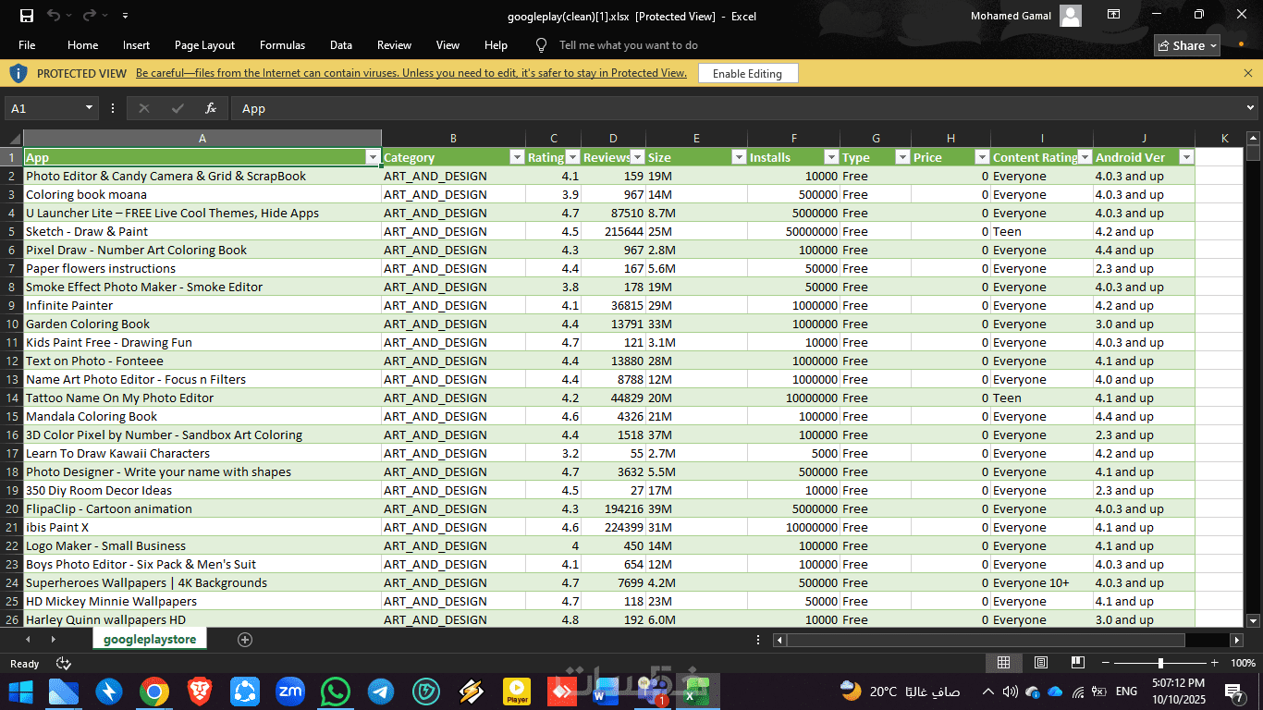Open the Formulas ribbon tab
The height and width of the screenshot is (710, 1263).
(x=282, y=45)
